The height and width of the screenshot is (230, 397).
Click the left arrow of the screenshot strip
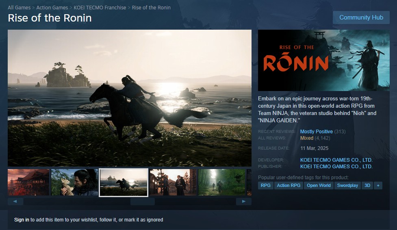coord(15,202)
